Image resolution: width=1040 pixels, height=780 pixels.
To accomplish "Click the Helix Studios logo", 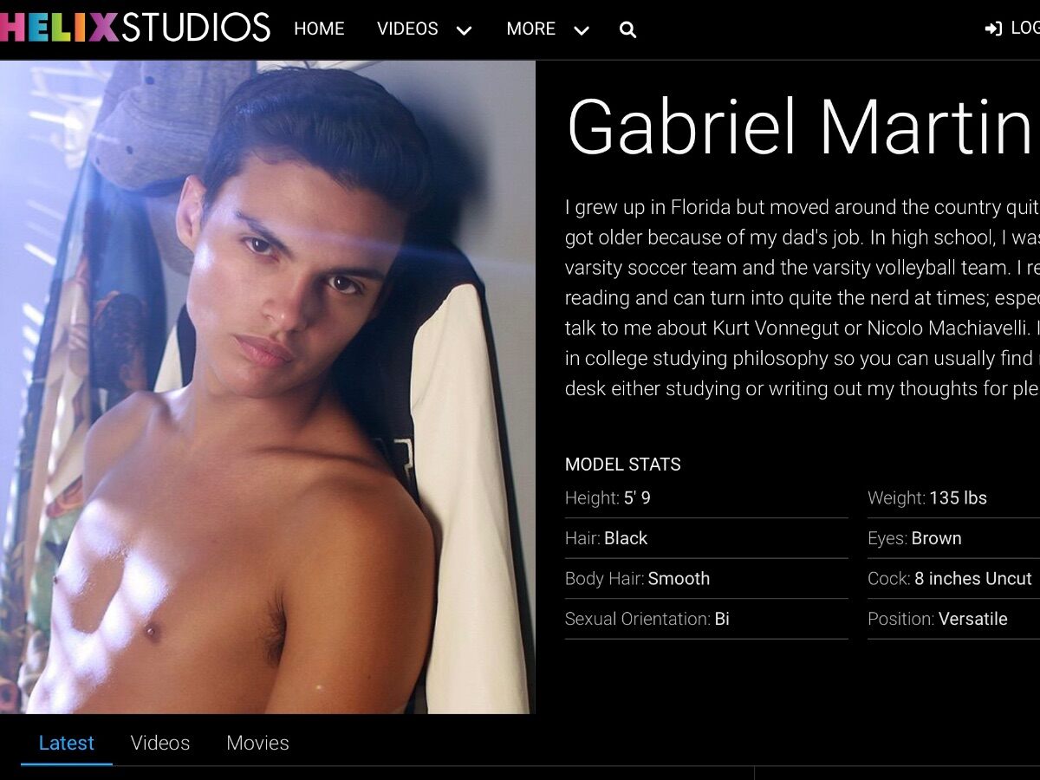I will [x=135, y=27].
